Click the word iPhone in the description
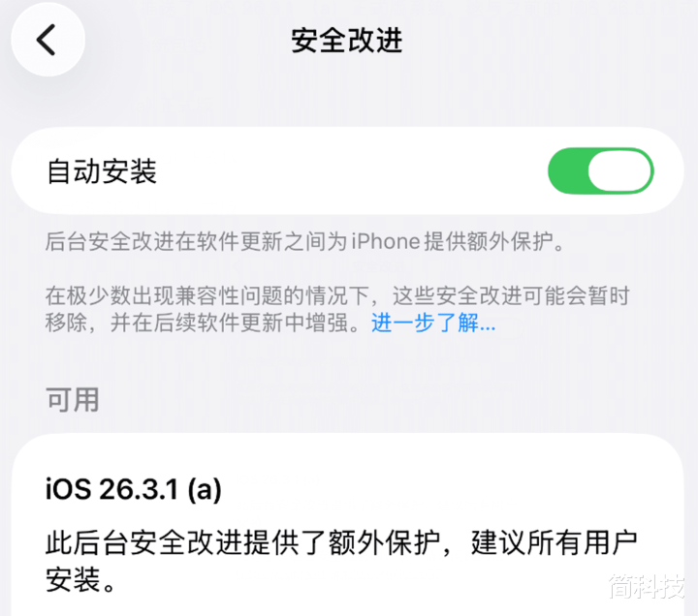The width and height of the screenshot is (698, 616). pyautogui.click(x=386, y=241)
